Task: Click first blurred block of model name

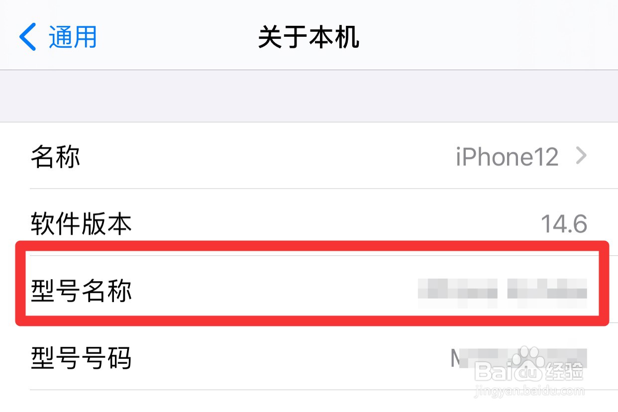Action: point(458,289)
